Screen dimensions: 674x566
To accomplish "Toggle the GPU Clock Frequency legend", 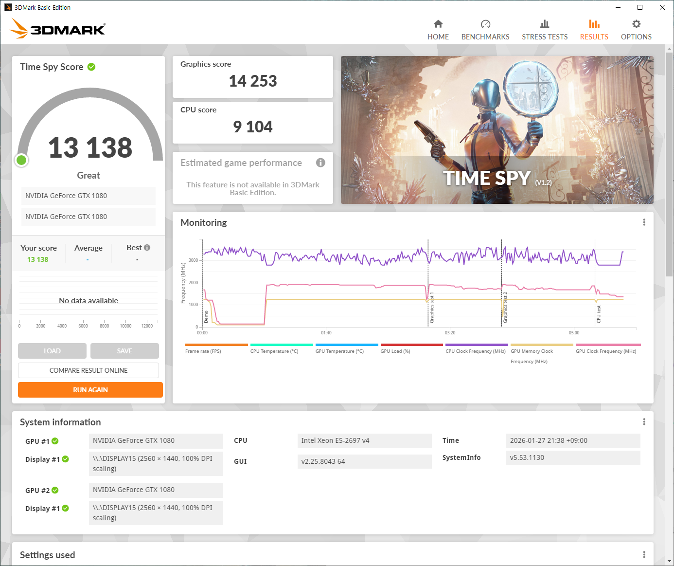I will [608, 348].
